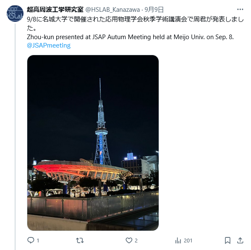
Task: Click the English sentence about Zhou-kun
Action: [x=130, y=37]
